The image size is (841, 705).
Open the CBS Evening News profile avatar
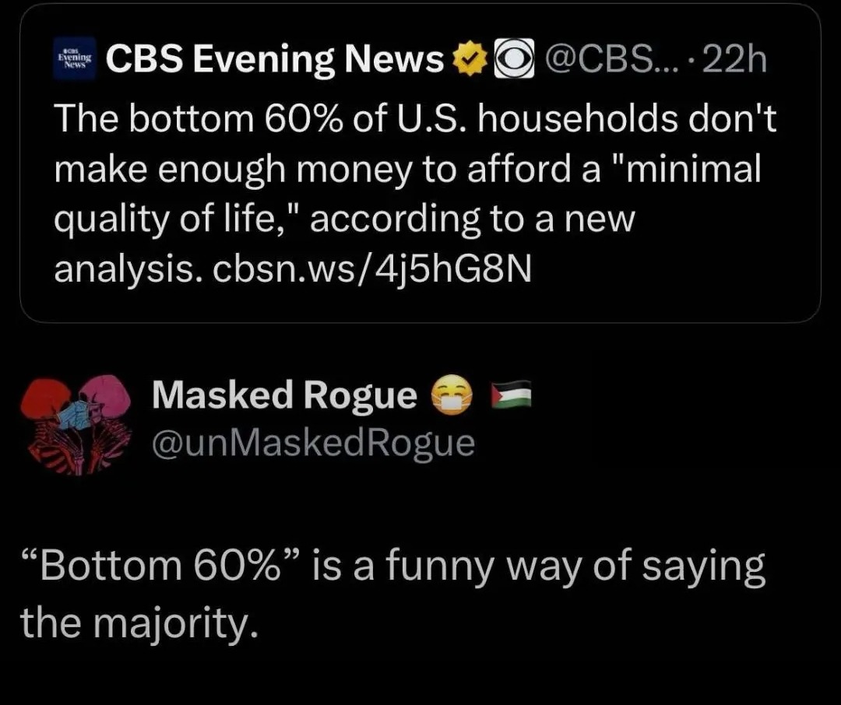(x=76, y=58)
